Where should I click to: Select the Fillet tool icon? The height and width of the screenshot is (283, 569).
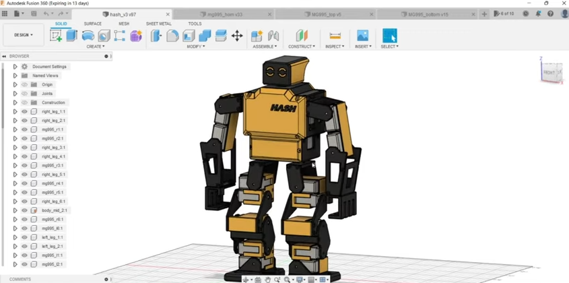pyautogui.click(x=172, y=36)
